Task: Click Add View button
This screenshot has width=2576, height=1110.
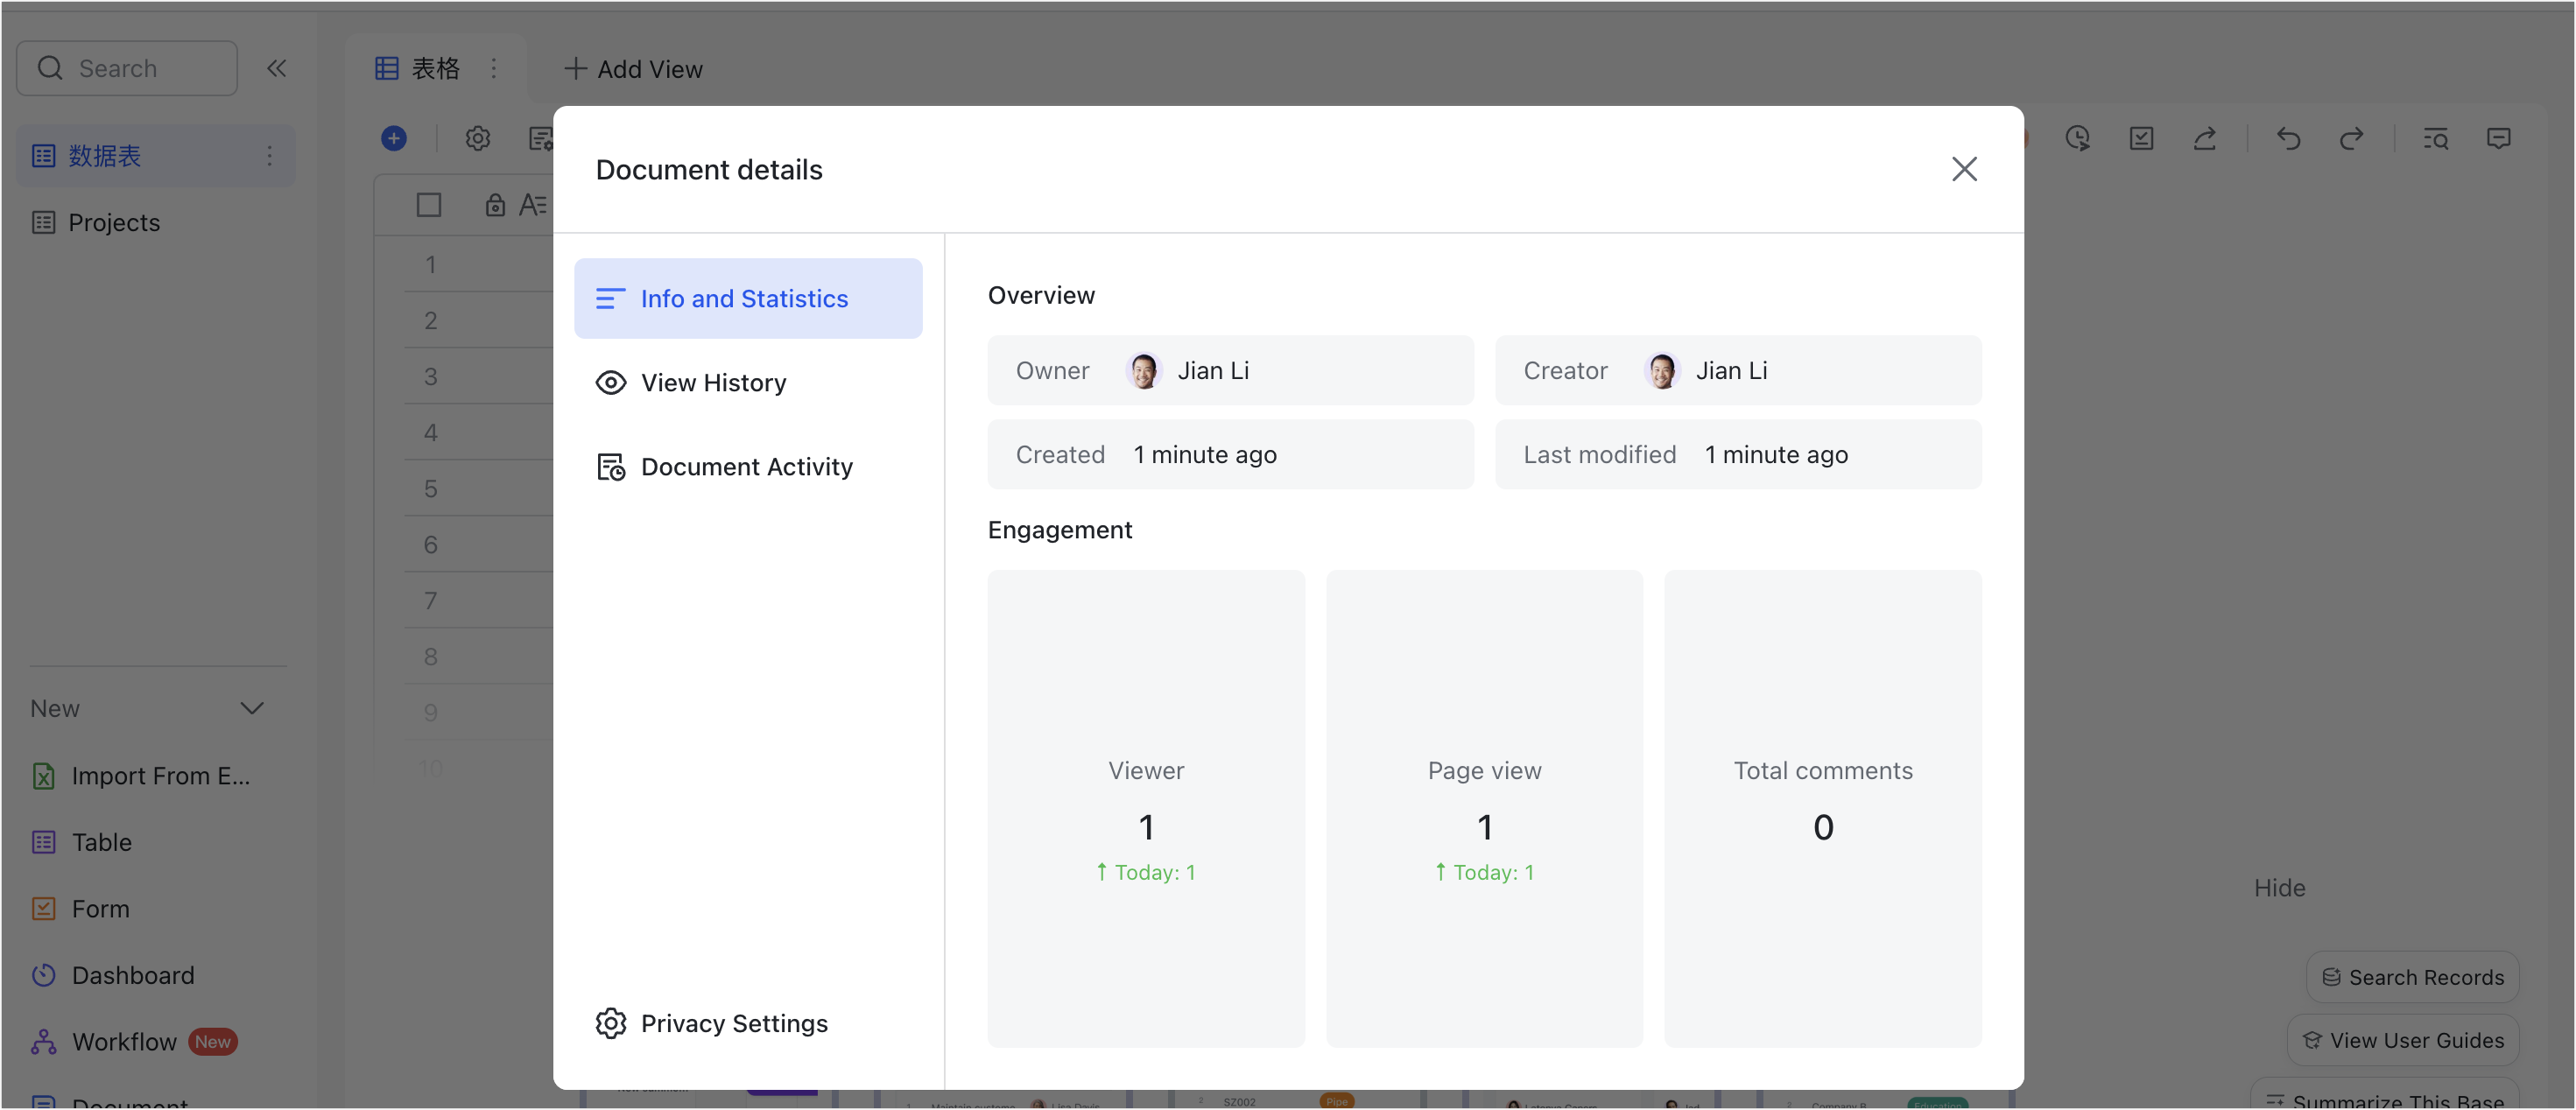Action: pyautogui.click(x=634, y=68)
